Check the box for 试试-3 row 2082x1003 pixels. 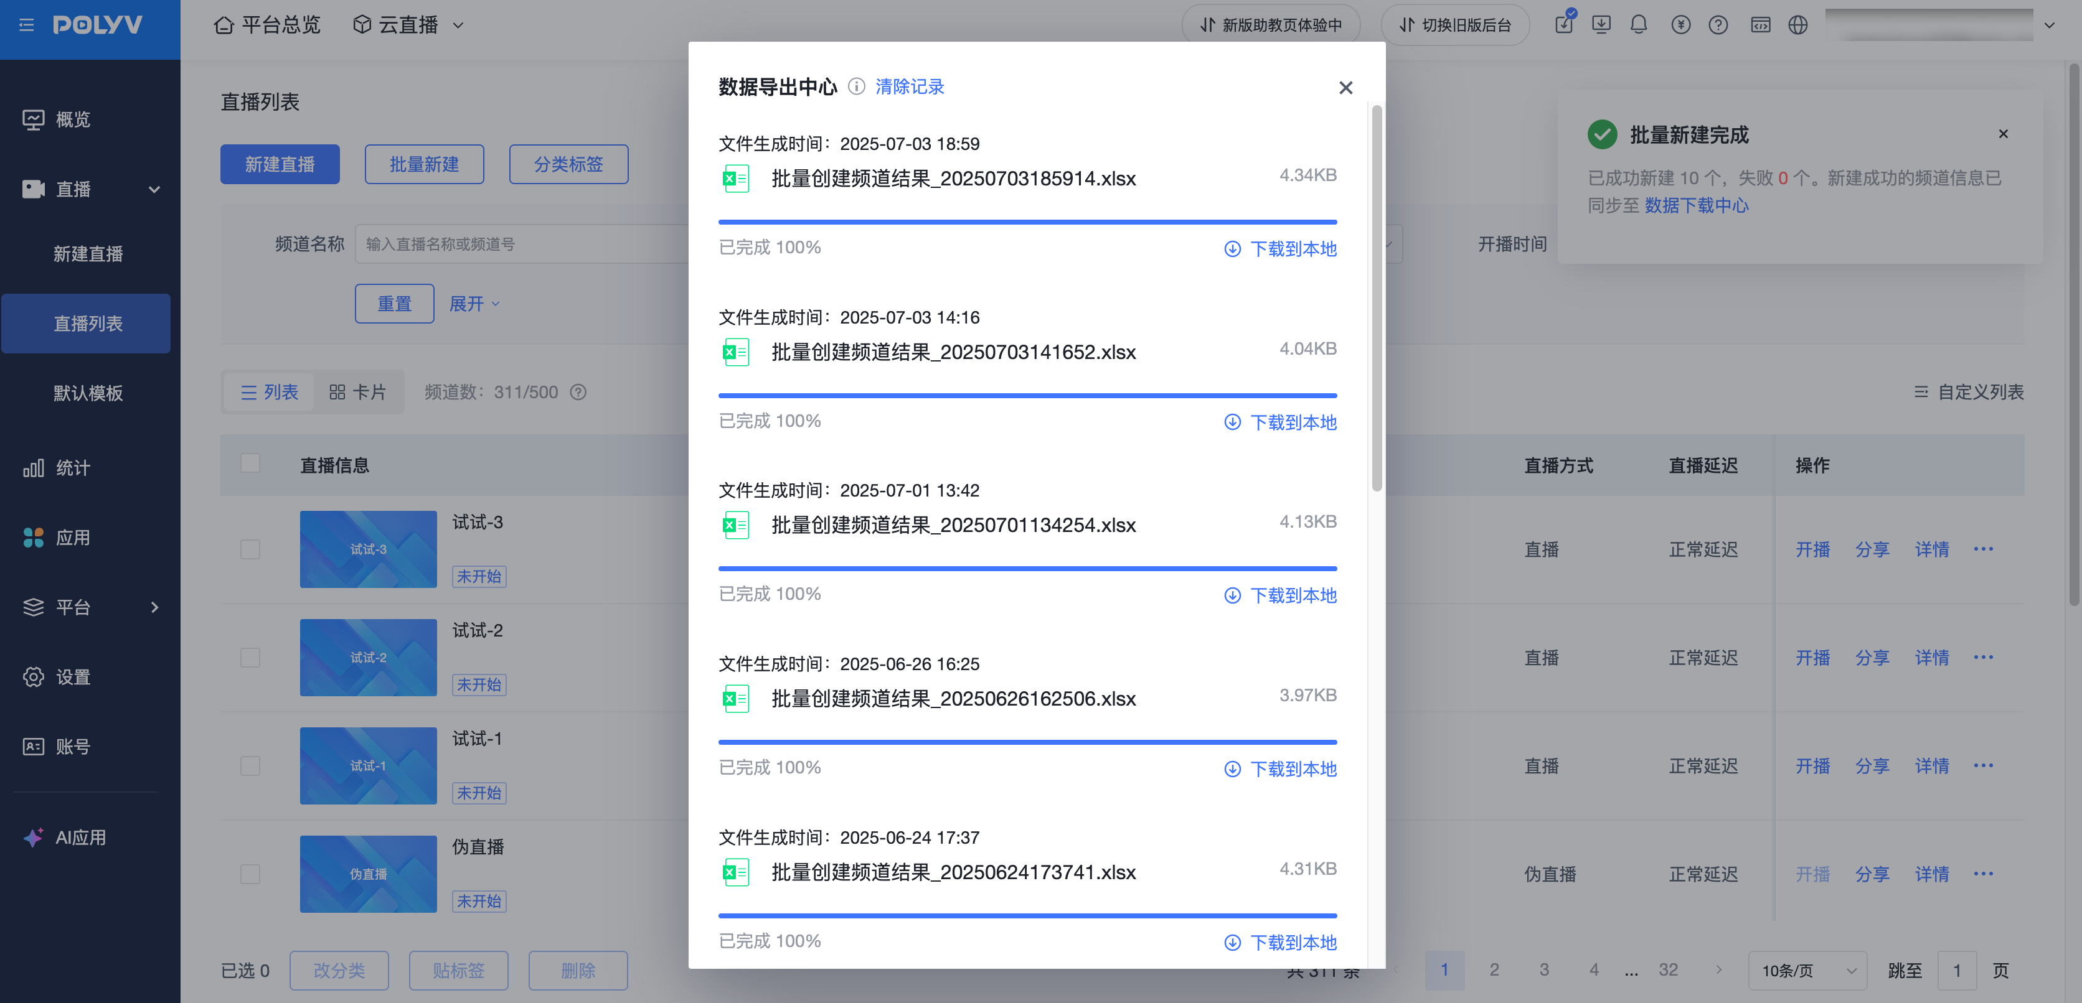250,549
